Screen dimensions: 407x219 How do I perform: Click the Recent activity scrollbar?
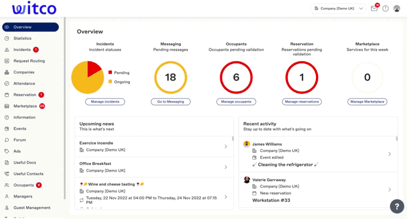[x=397, y=138]
